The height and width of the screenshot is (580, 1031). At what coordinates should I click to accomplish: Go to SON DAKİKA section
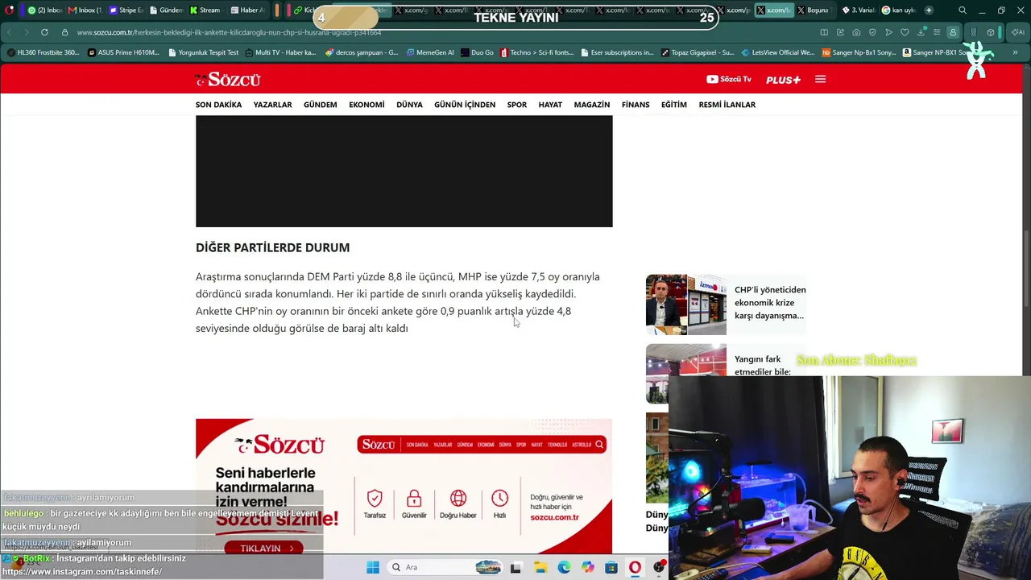(x=218, y=105)
